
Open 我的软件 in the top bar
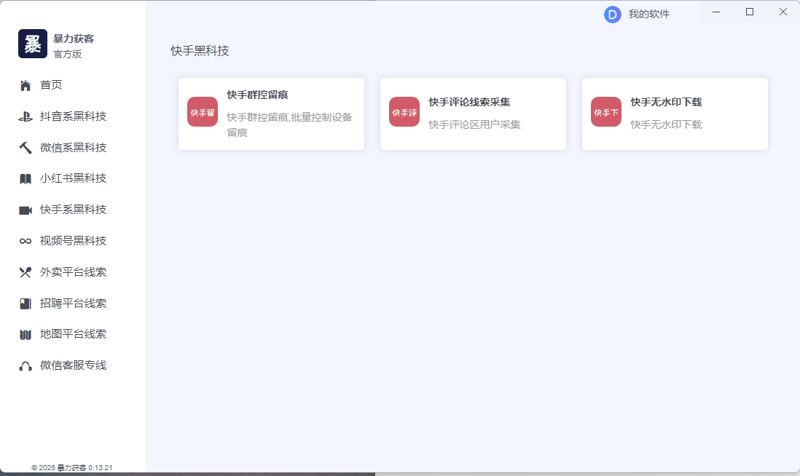[648, 15]
